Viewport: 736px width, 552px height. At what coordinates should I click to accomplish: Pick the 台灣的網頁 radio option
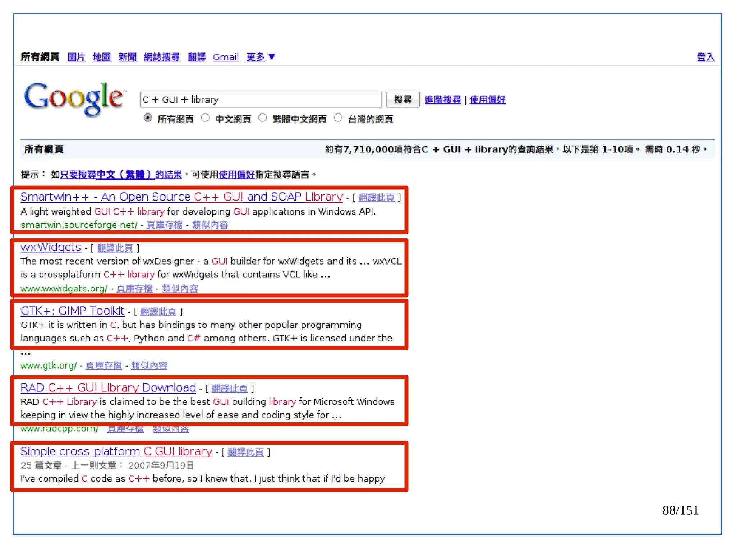point(338,118)
